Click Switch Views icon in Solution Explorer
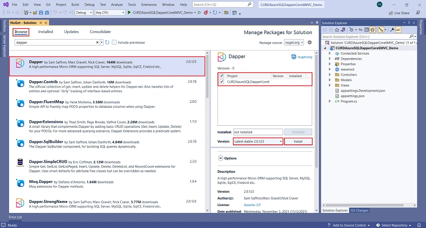This screenshot has width=426, height=228. pyautogui.click(x=343, y=30)
